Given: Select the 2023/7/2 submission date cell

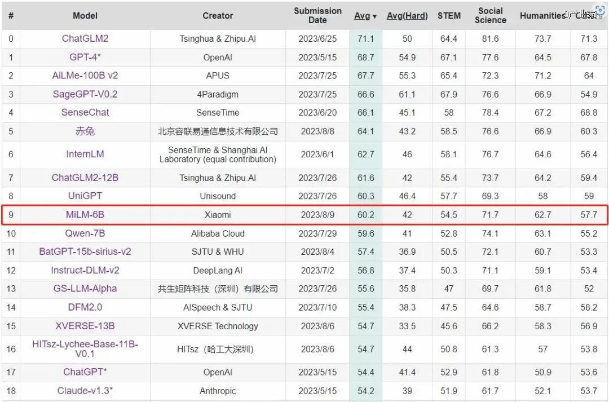Looking at the screenshot, I should click(x=317, y=270).
